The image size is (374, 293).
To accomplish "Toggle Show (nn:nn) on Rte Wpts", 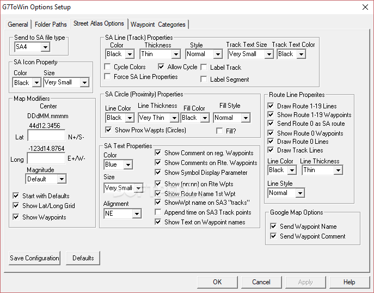I will pyautogui.click(x=158, y=184).
